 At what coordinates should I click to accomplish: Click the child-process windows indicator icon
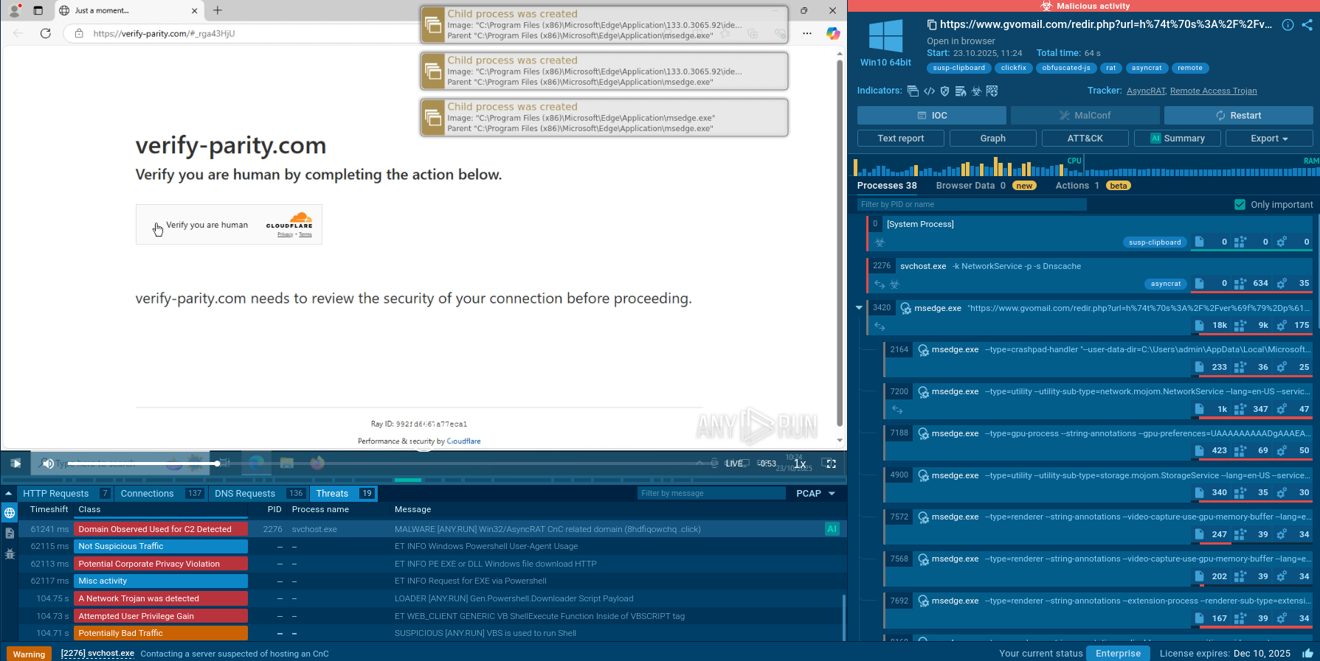(913, 91)
